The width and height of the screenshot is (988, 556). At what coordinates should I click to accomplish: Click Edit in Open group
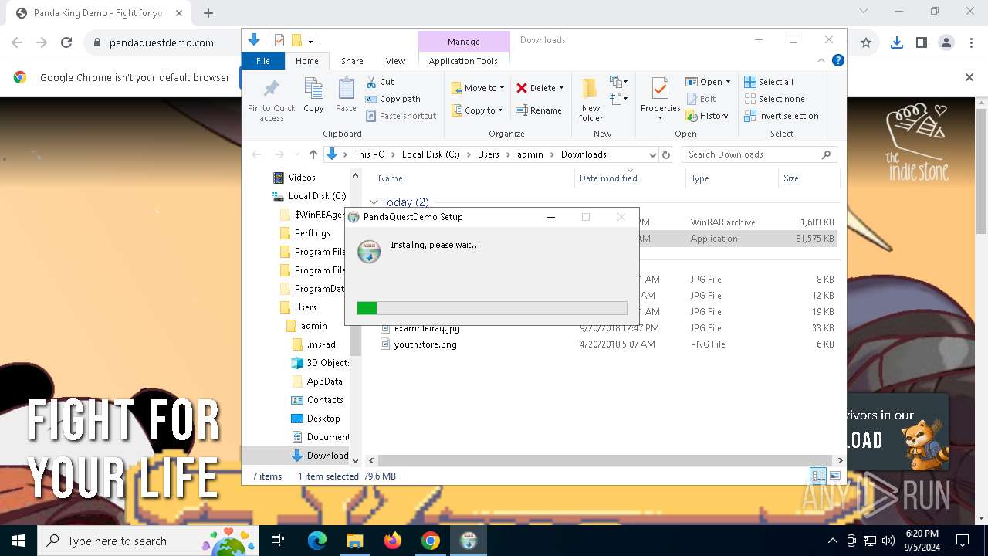point(701,99)
